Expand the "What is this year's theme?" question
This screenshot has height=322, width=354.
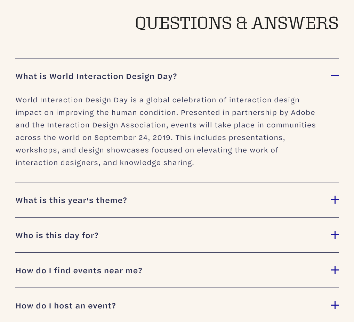coord(71,201)
